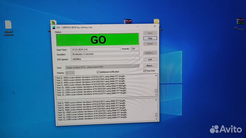246x138 pixels.
Task: Close the ORTHOS window
Action: point(155,26)
